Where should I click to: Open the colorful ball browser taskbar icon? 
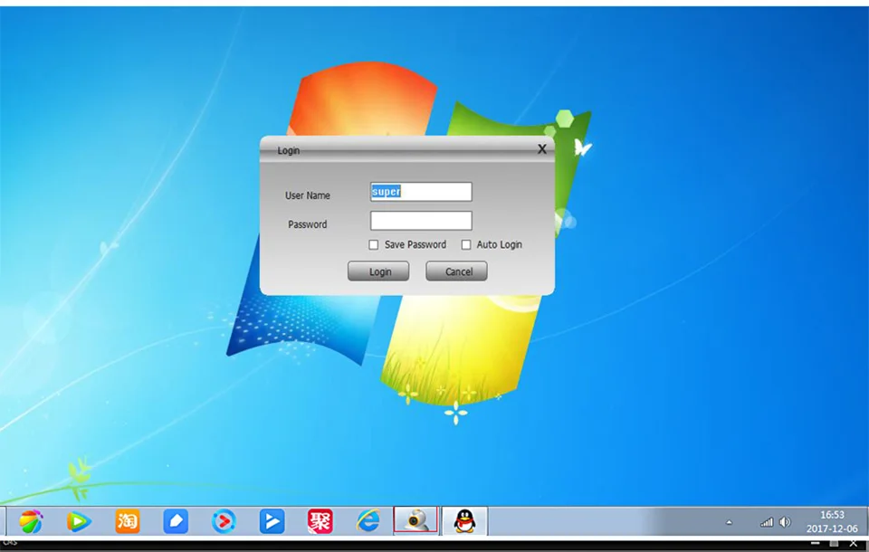click(x=31, y=521)
